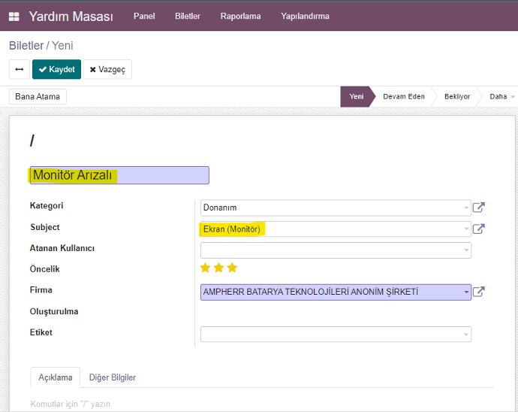Set priority to two stars
The height and width of the screenshot is (412, 518).
(218, 268)
